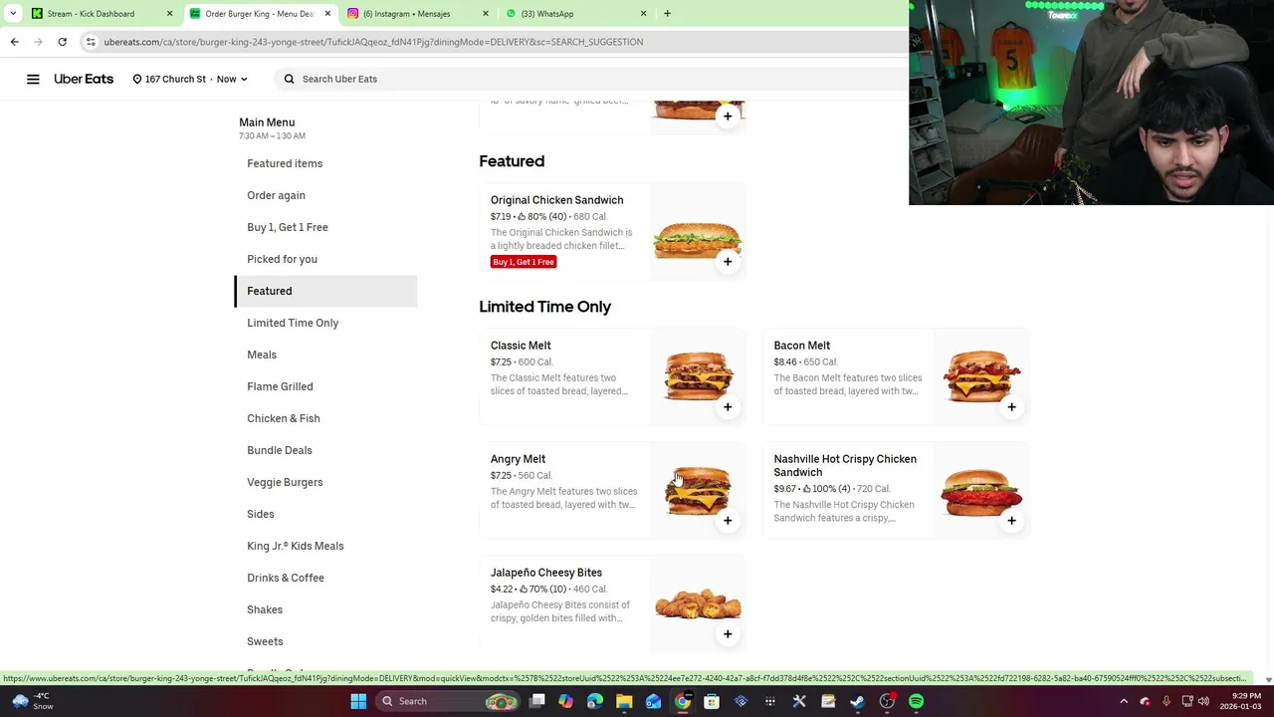Click the Original Chicken Sandwich photo
Image resolution: width=1274 pixels, height=717 pixels.
698,232
